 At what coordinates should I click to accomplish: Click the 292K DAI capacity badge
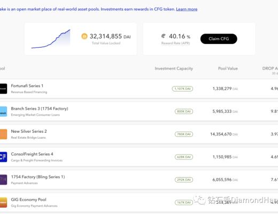[184, 180]
